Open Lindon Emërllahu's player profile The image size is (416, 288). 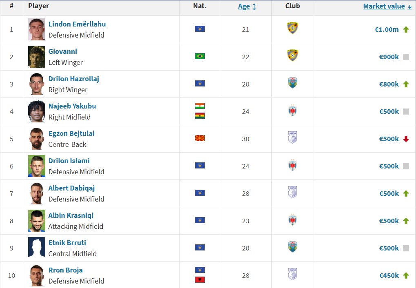pyautogui.click(x=77, y=24)
